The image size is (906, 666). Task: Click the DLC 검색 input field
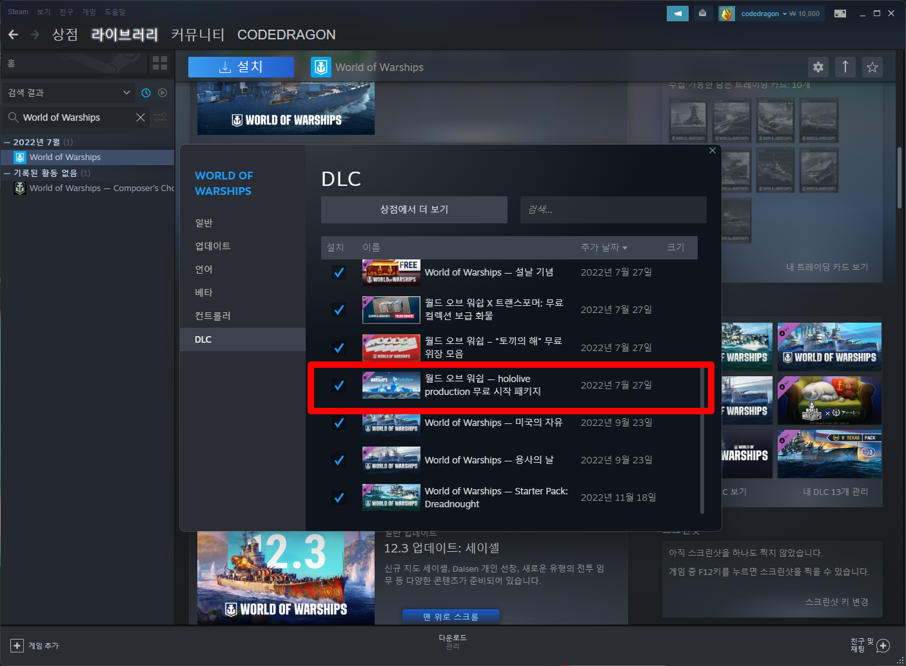[613, 210]
